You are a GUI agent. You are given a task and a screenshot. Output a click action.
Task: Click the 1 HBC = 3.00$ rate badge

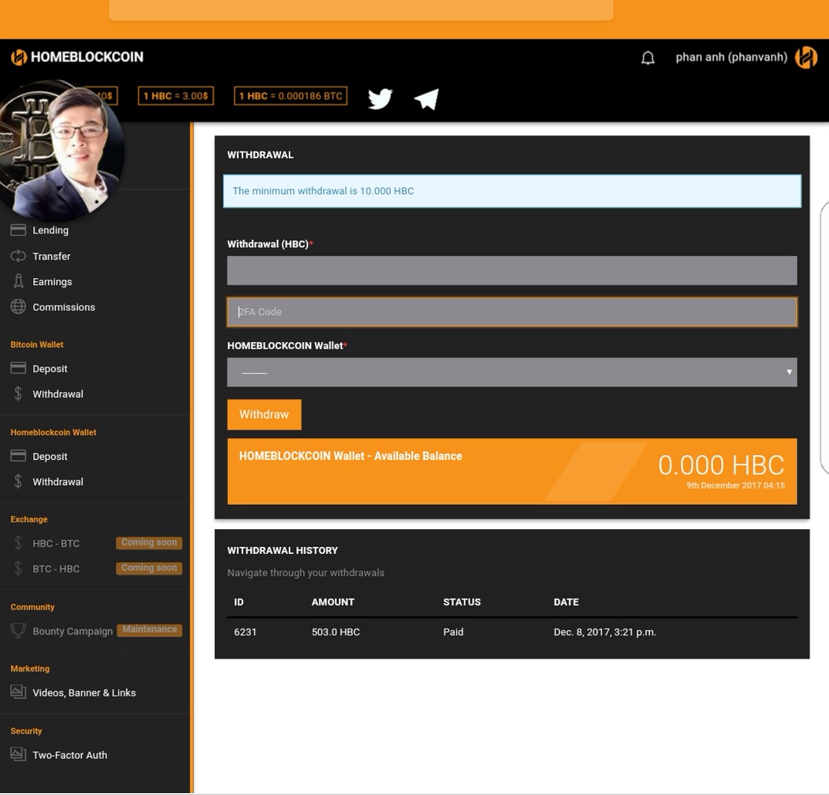(175, 96)
